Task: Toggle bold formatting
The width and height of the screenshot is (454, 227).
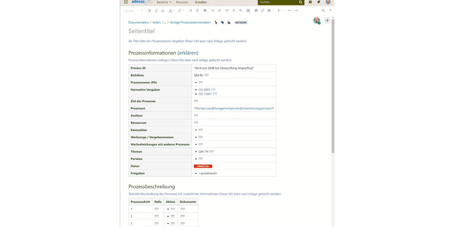Action: 150,11
